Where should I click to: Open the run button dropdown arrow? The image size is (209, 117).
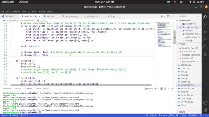[x=165, y=16]
